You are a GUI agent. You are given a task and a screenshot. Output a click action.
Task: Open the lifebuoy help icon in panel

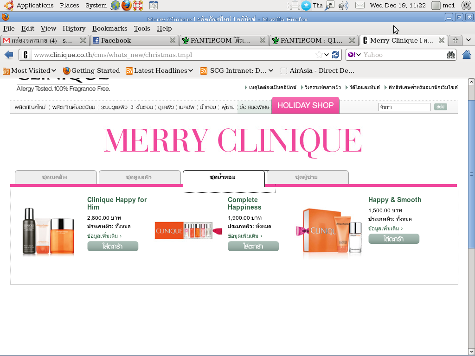point(138,6)
